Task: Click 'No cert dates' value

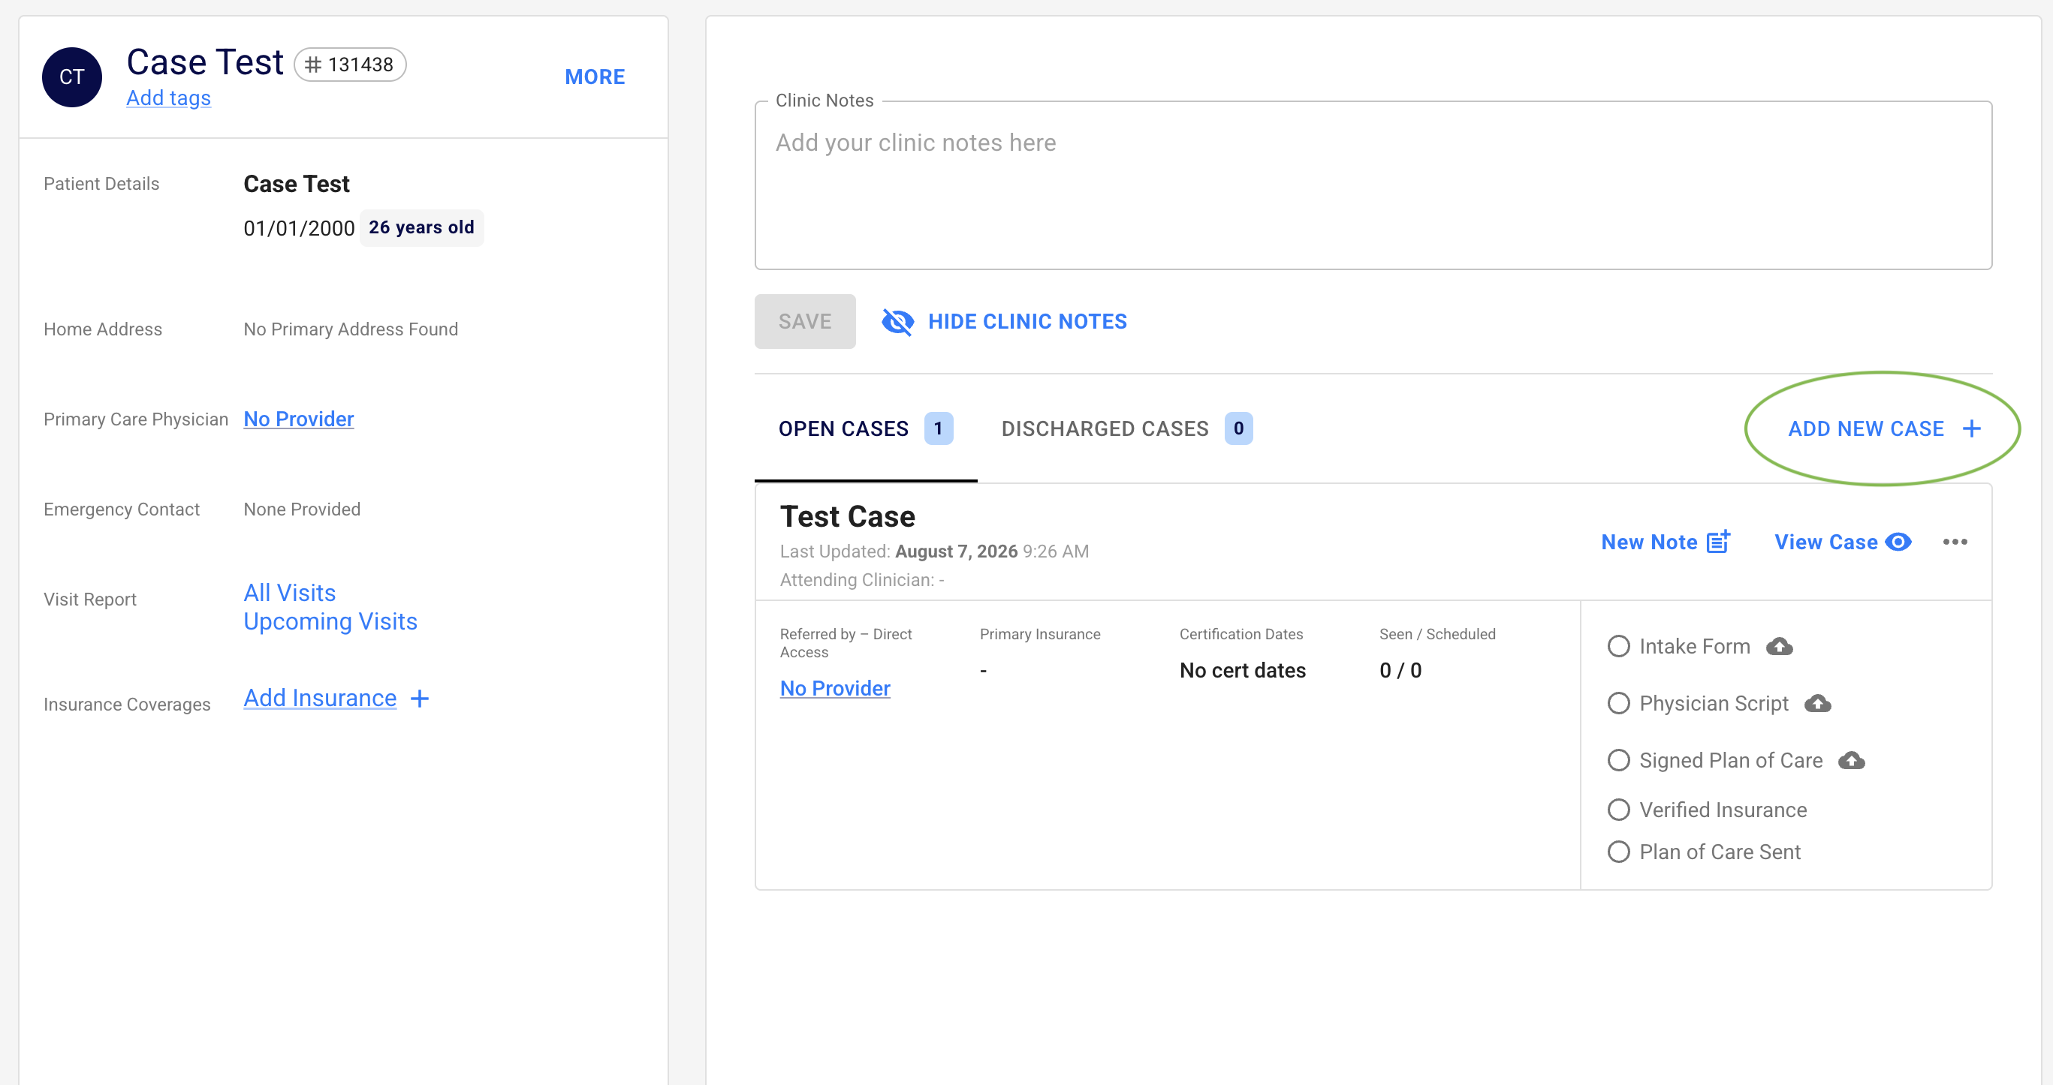Action: 1243,671
